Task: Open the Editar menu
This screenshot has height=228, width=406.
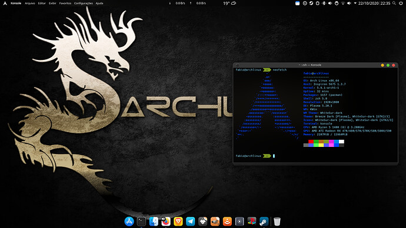Action: click(42, 3)
